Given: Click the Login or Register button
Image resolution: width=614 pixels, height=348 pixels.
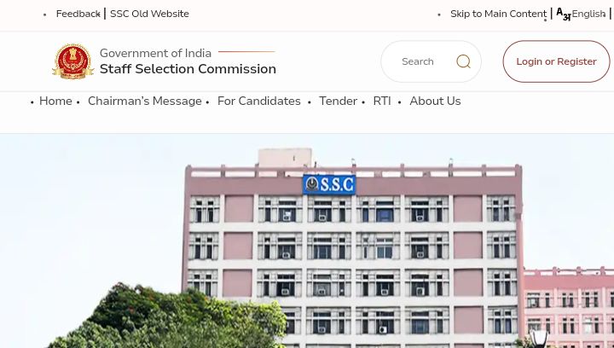Looking at the screenshot, I should [x=556, y=61].
